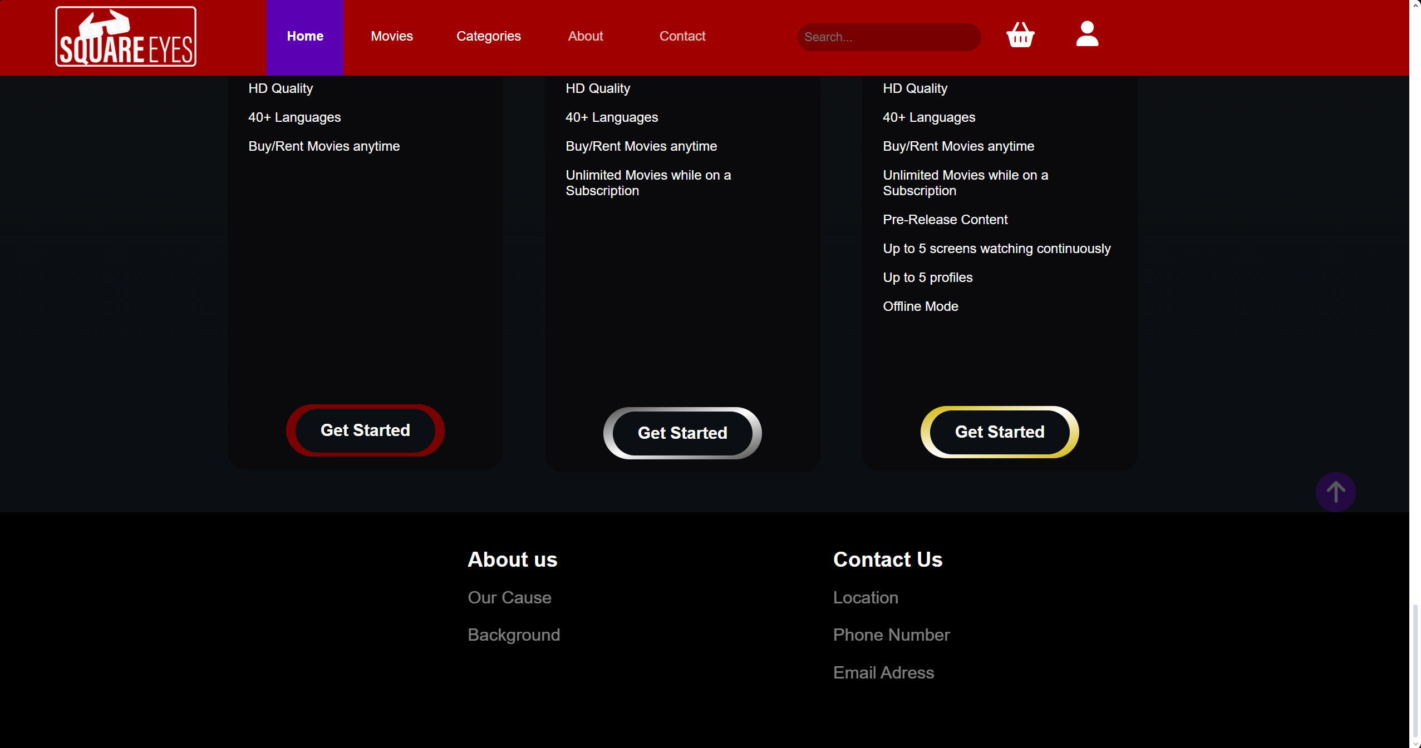This screenshot has width=1421, height=748.
Task: Click the scroll-to-top arrow
Action: pos(1335,492)
